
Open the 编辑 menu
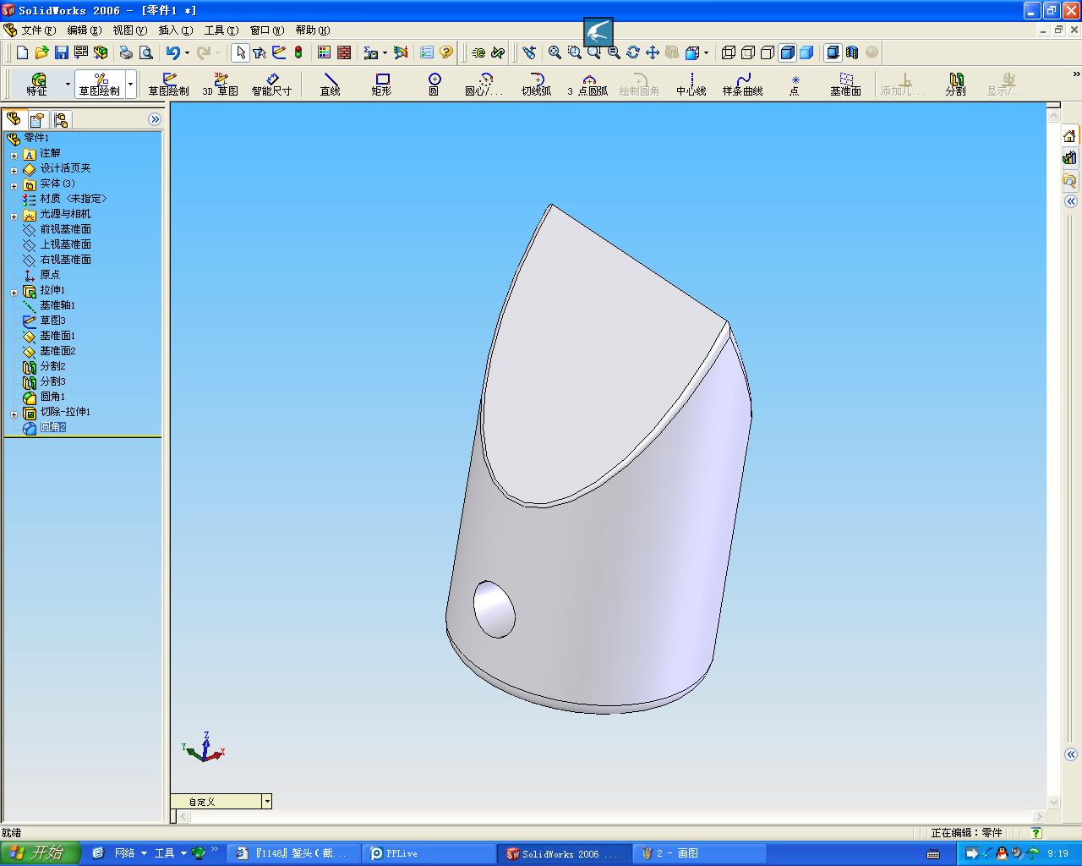point(84,30)
